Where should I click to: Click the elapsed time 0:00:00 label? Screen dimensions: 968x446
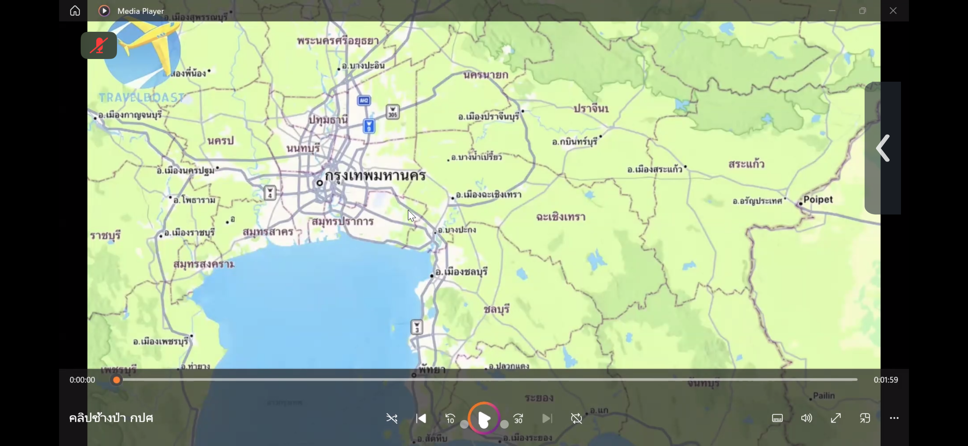click(x=82, y=380)
